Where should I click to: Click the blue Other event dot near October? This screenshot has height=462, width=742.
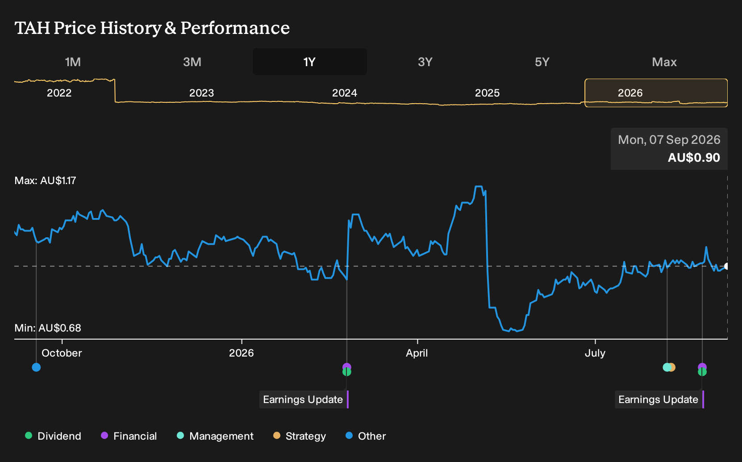37,367
